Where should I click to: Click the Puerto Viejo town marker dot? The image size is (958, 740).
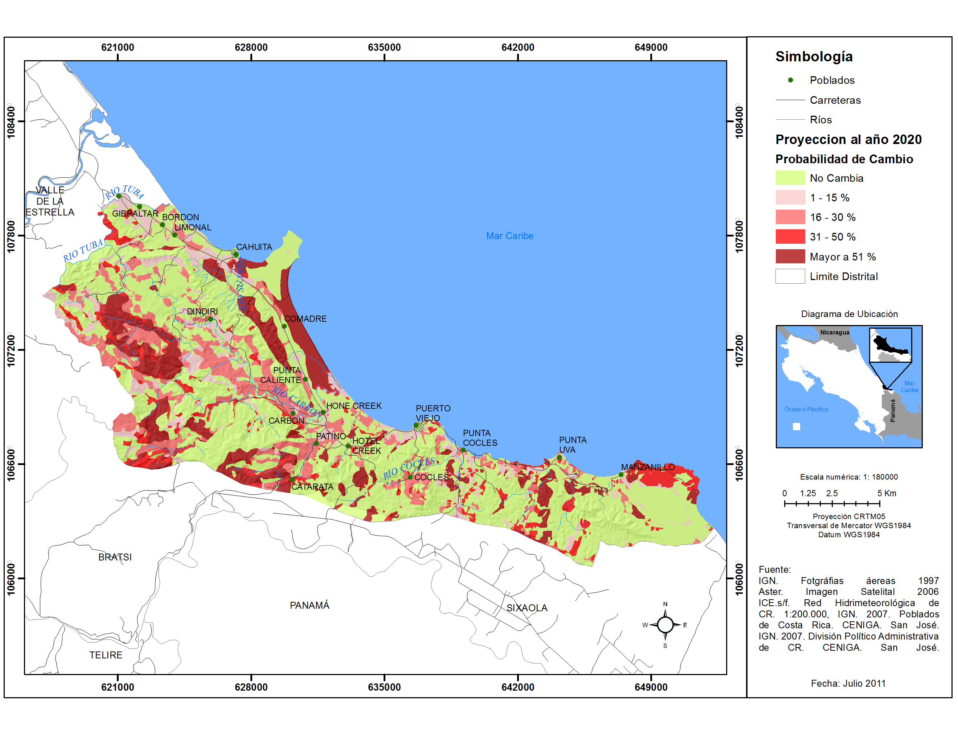coord(416,425)
